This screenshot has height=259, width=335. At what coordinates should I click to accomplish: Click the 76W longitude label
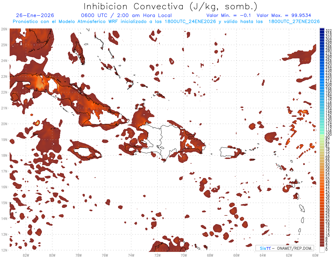tap(105, 255)
